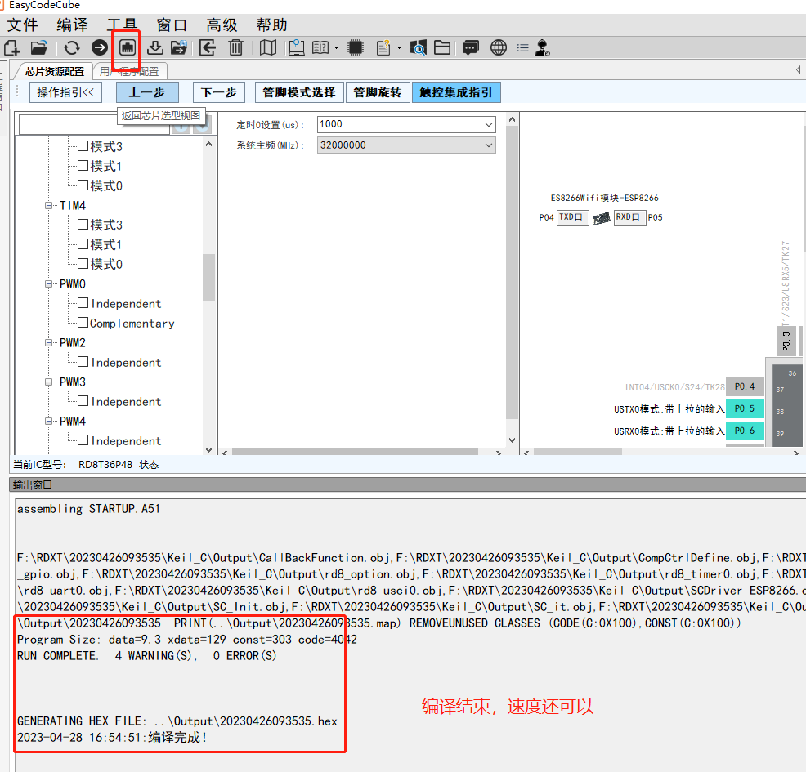Open the 工具 menu
The image size is (806, 772).
[x=122, y=25]
